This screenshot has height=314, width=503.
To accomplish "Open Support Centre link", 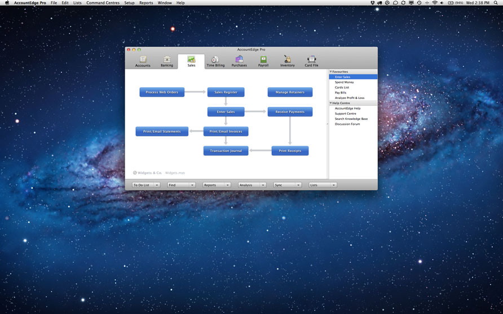I will [x=346, y=114].
